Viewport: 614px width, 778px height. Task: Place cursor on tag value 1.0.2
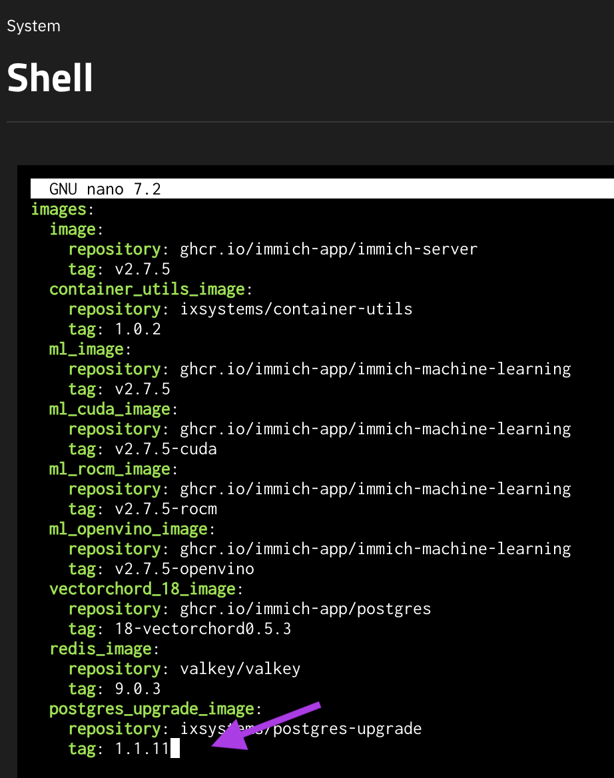pos(138,329)
